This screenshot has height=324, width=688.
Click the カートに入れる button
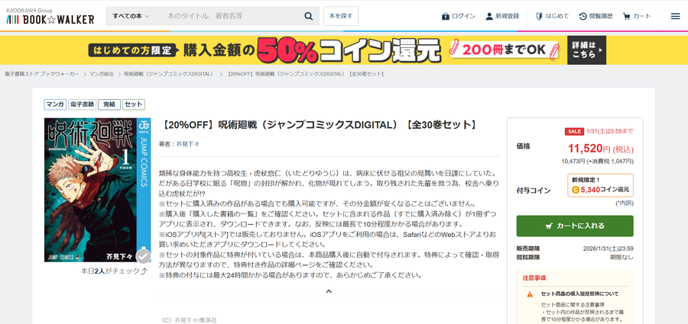click(575, 226)
